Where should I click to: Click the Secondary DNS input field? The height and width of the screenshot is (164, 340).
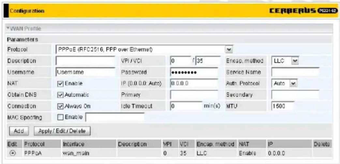click(x=295, y=95)
